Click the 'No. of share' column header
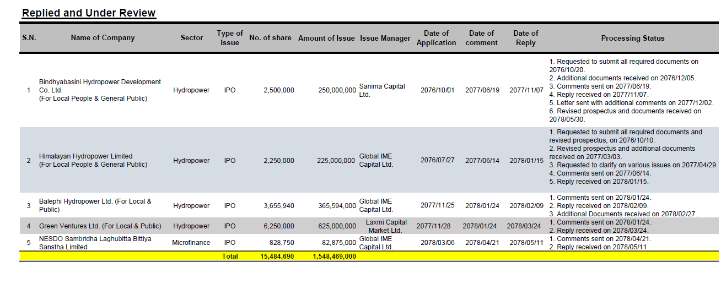This screenshot has height=284, width=721. click(x=270, y=38)
